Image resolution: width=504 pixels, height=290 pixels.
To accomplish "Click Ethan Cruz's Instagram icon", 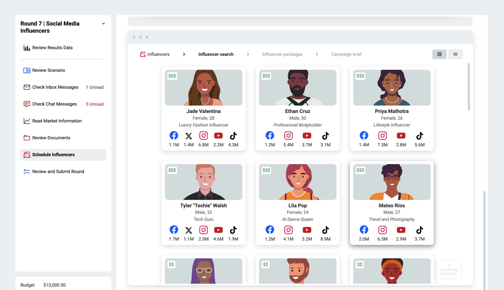I will click(288, 135).
